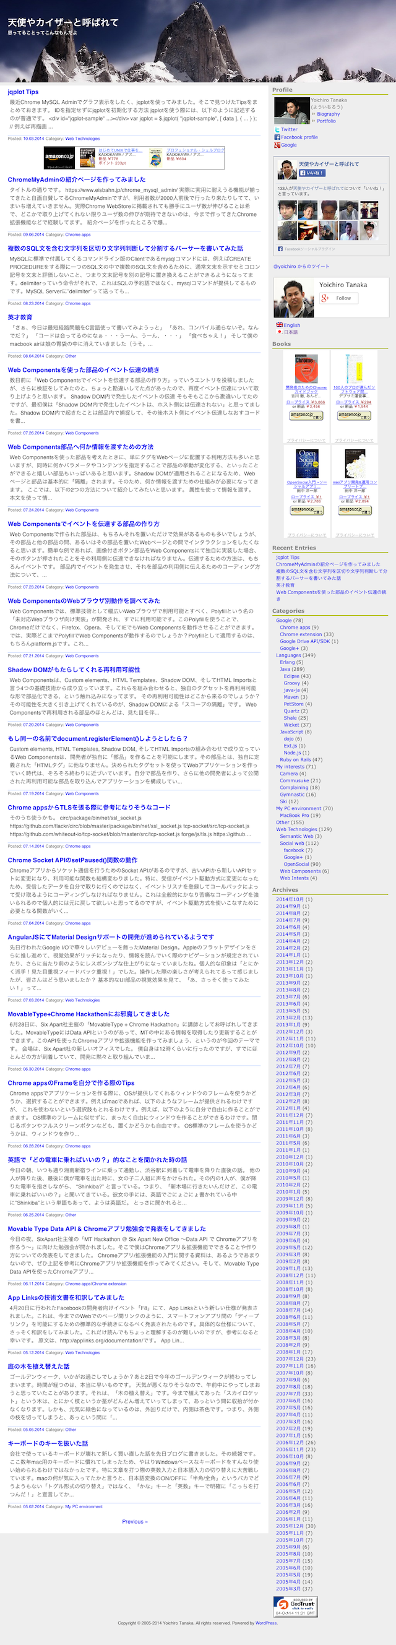Viewport: 396px width, 1645px height.
Task: Open the 2014年10月 archive
Action: click(290, 899)
